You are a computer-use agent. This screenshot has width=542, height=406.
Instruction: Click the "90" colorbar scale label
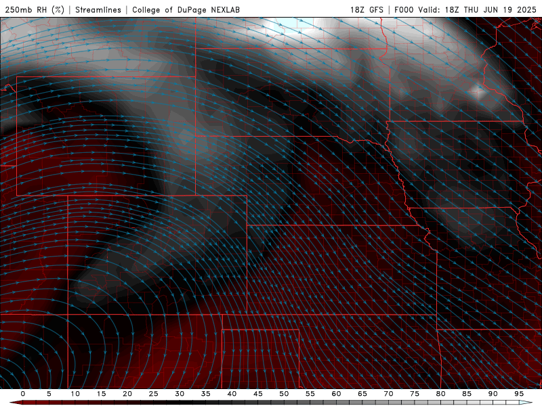493,394
